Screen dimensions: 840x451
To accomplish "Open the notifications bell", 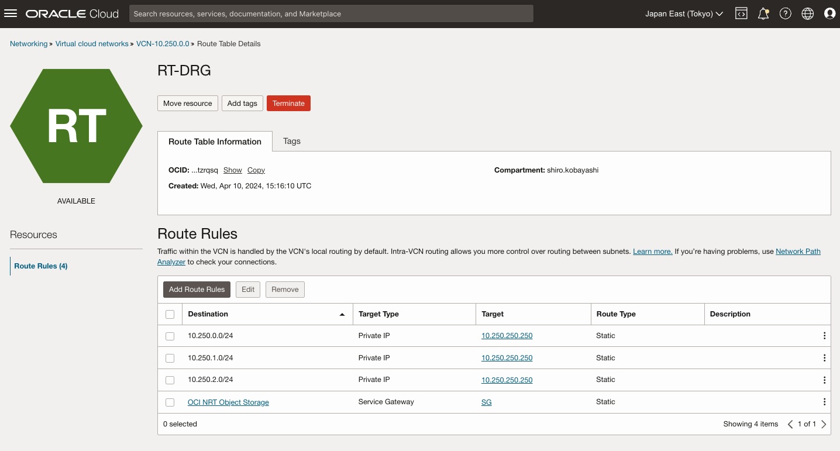I will (763, 13).
